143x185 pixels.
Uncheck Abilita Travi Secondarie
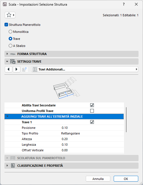[x=92, y=105]
